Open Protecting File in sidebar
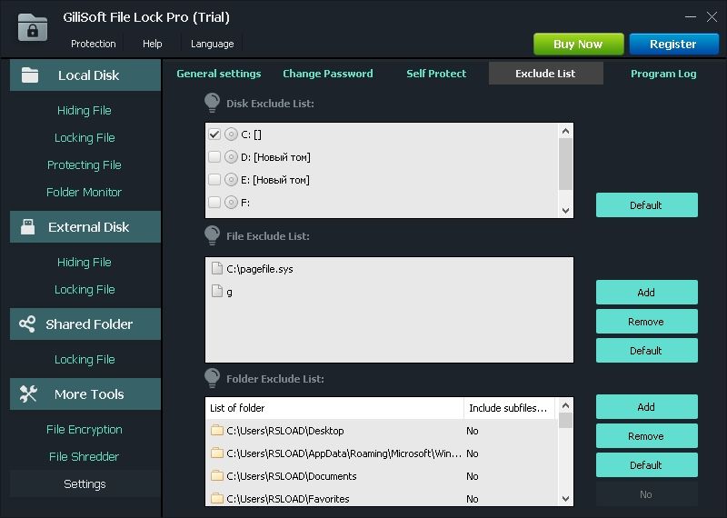The height and width of the screenshot is (518, 727). click(85, 164)
